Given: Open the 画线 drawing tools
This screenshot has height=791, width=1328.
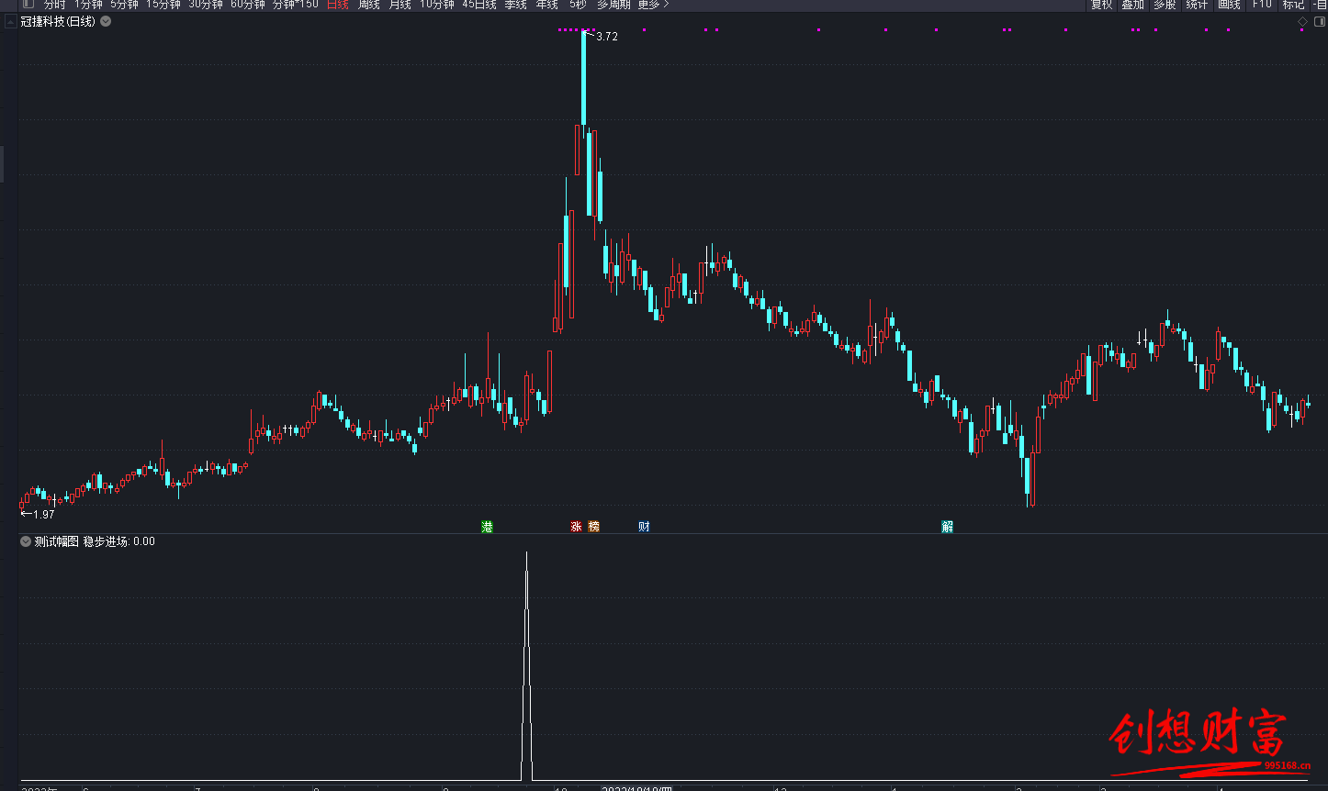Looking at the screenshot, I should pos(1229,5).
